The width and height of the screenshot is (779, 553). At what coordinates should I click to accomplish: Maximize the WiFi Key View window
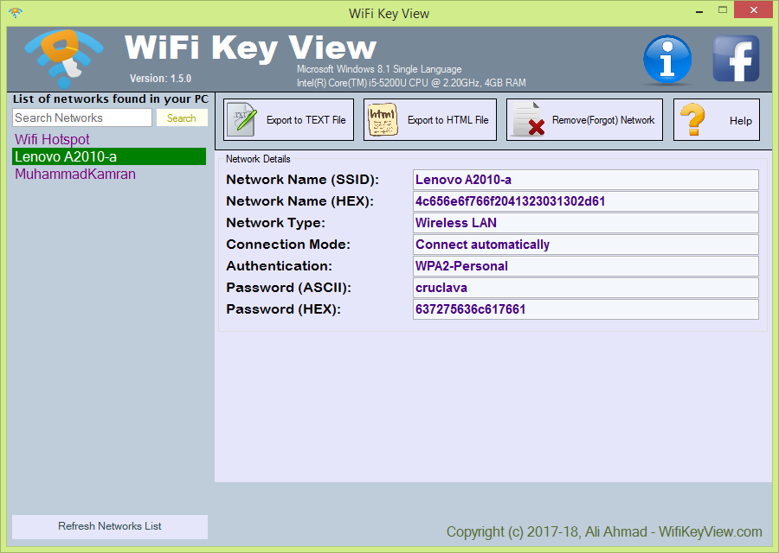pos(723,10)
